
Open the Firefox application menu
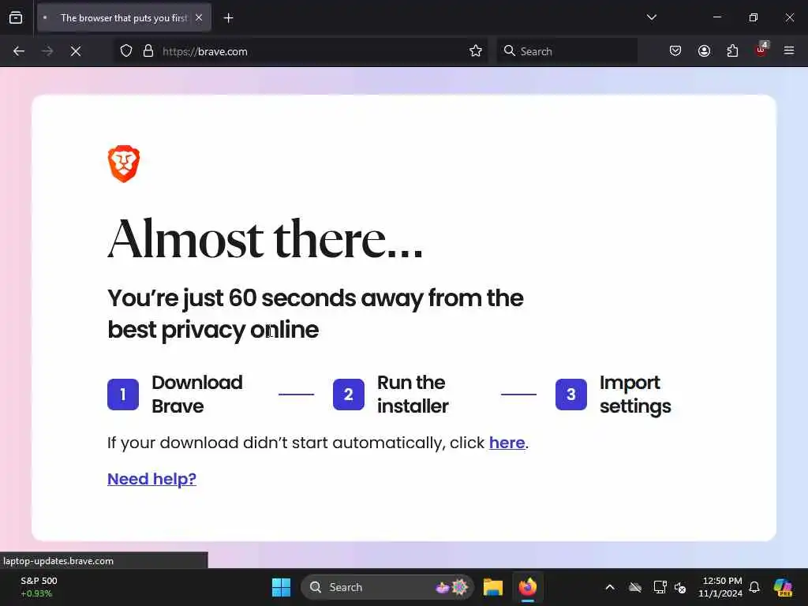tap(789, 51)
